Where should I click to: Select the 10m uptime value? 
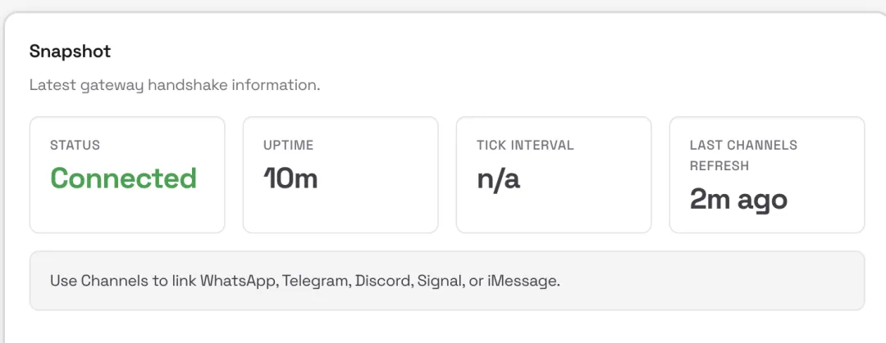290,178
